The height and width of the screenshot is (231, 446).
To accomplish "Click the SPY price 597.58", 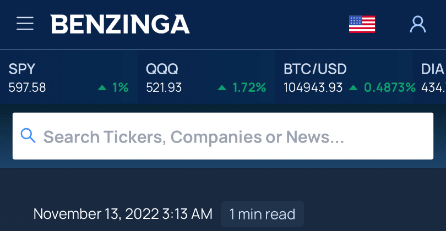I will [x=28, y=87].
